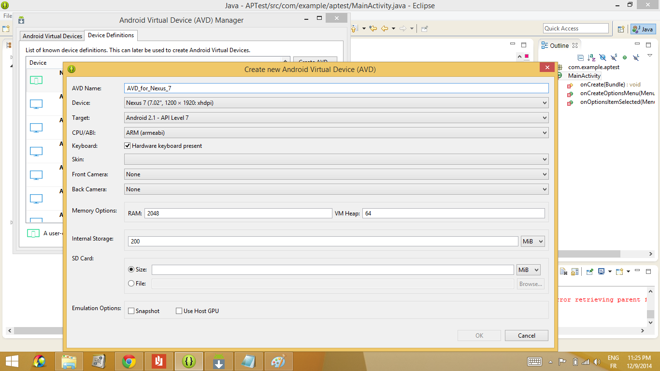Switch to Device Definitions tab
The height and width of the screenshot is (371, 660).
pyautogui.click(x=111, y=35)
